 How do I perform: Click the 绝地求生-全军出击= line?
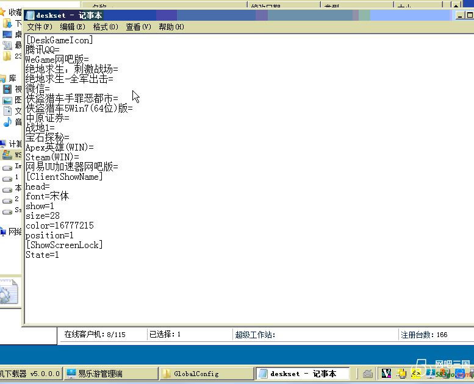click(x=69, y=79)
